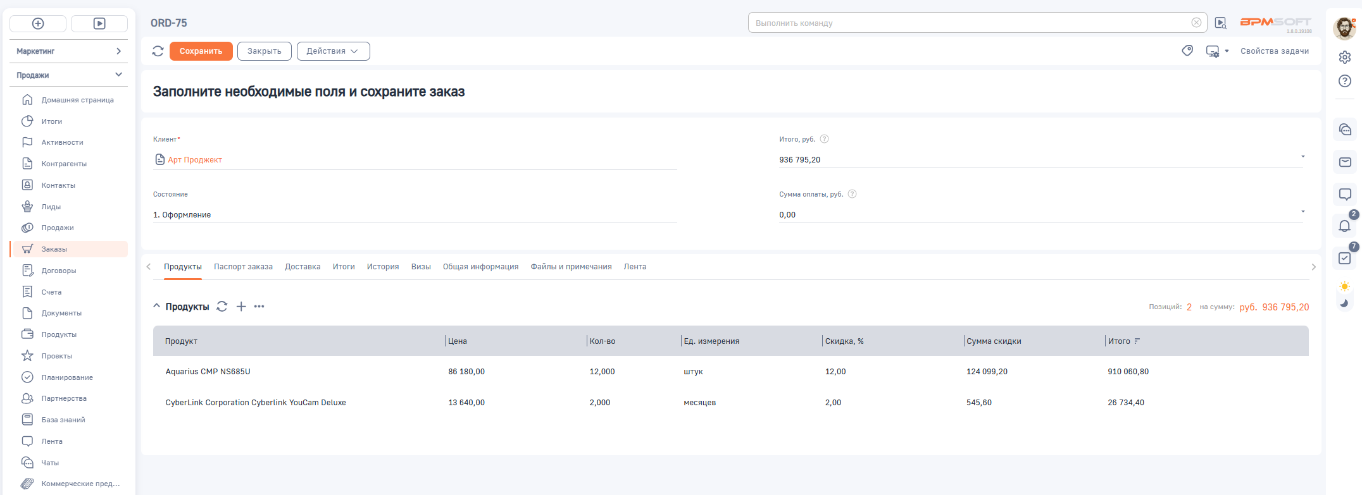Open the notifications bell icon

[1344, 226]
